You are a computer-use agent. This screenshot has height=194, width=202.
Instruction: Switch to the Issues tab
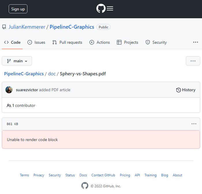point(36,42)
